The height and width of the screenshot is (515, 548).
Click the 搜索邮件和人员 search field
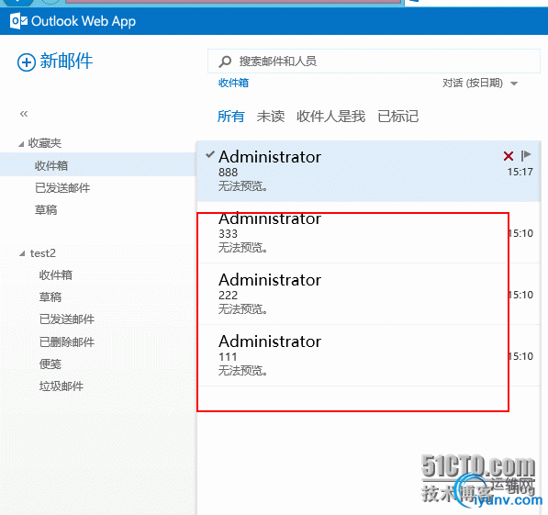tap(374, 62)
